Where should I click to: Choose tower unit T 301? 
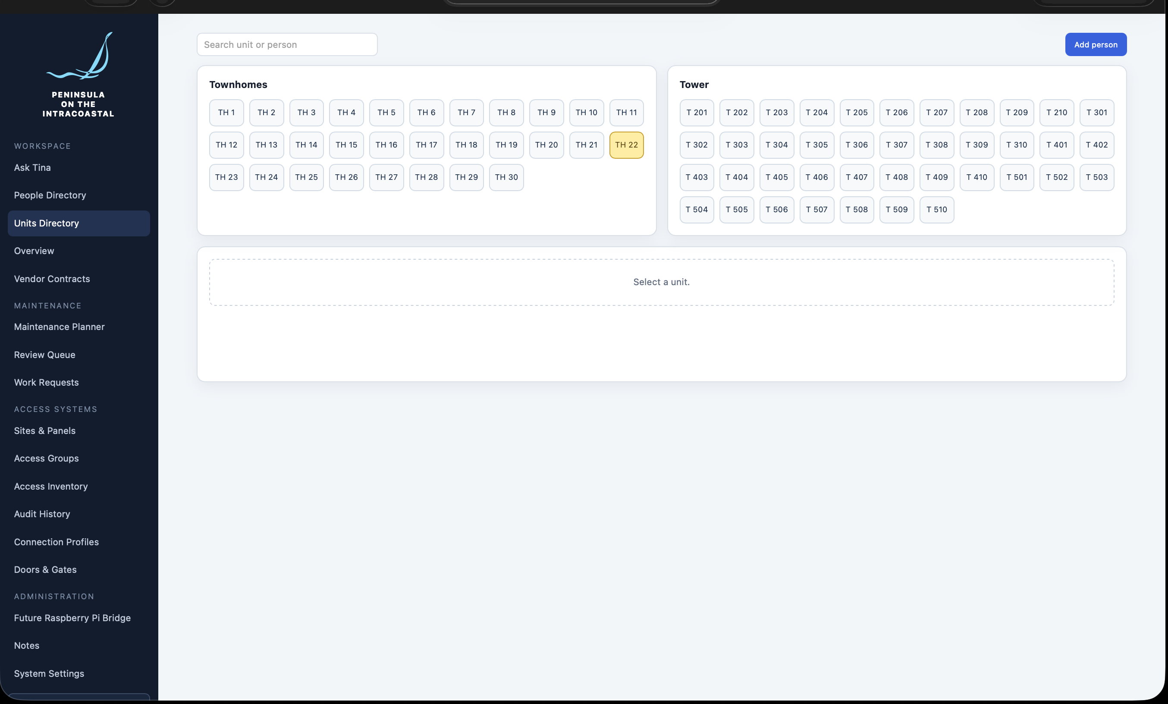pyautogui.click(x=1096, y=112)
